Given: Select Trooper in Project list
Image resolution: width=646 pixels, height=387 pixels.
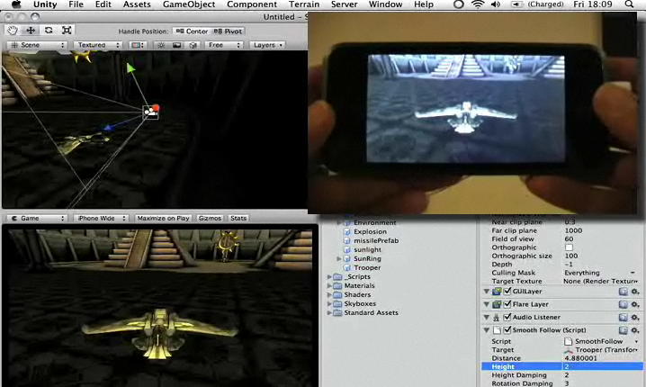Looking at the screenshot, I should (x=367, y=267).
